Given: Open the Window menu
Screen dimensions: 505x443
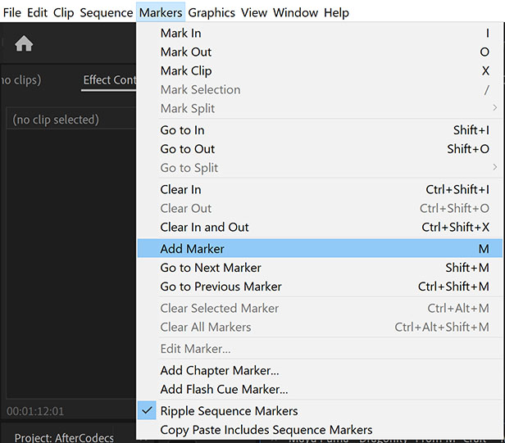Looking at the screenshot, I should (295, 12).
